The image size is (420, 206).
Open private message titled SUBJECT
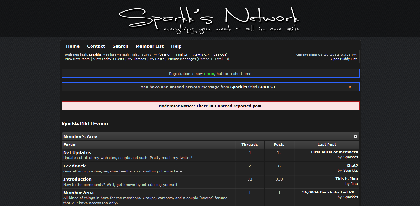[x=266, y=87]
